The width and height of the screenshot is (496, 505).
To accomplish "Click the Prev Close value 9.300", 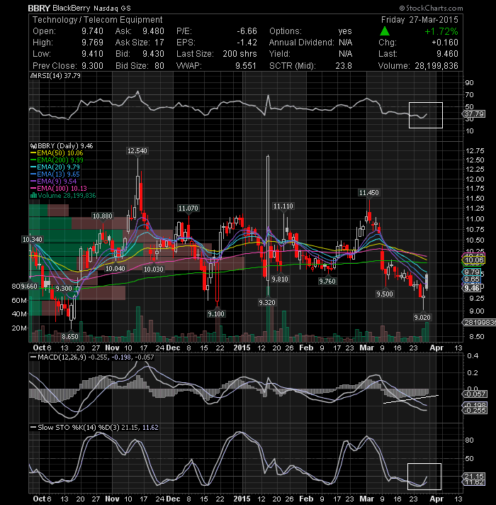I will pos(92,66).
